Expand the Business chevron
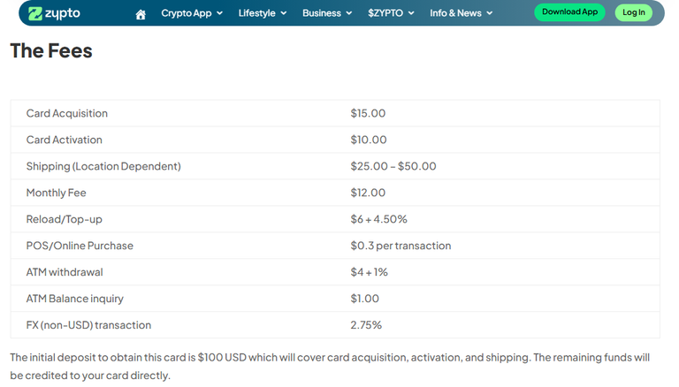679x387 pixels. pos(349,13)
